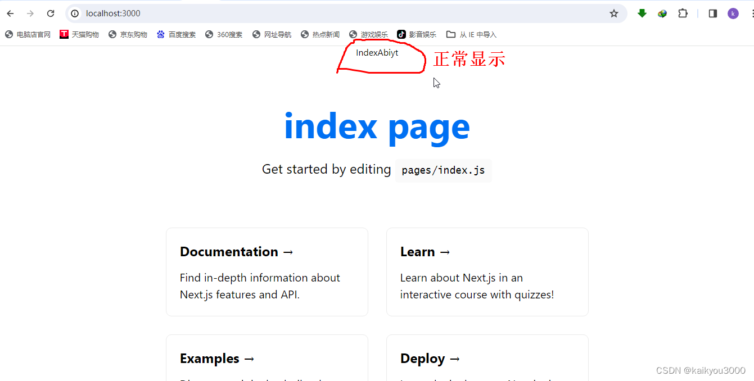This screenshot has width=754, height=381.
Task: Open the 京东购物 bookmark
Action: pos(128,34)
